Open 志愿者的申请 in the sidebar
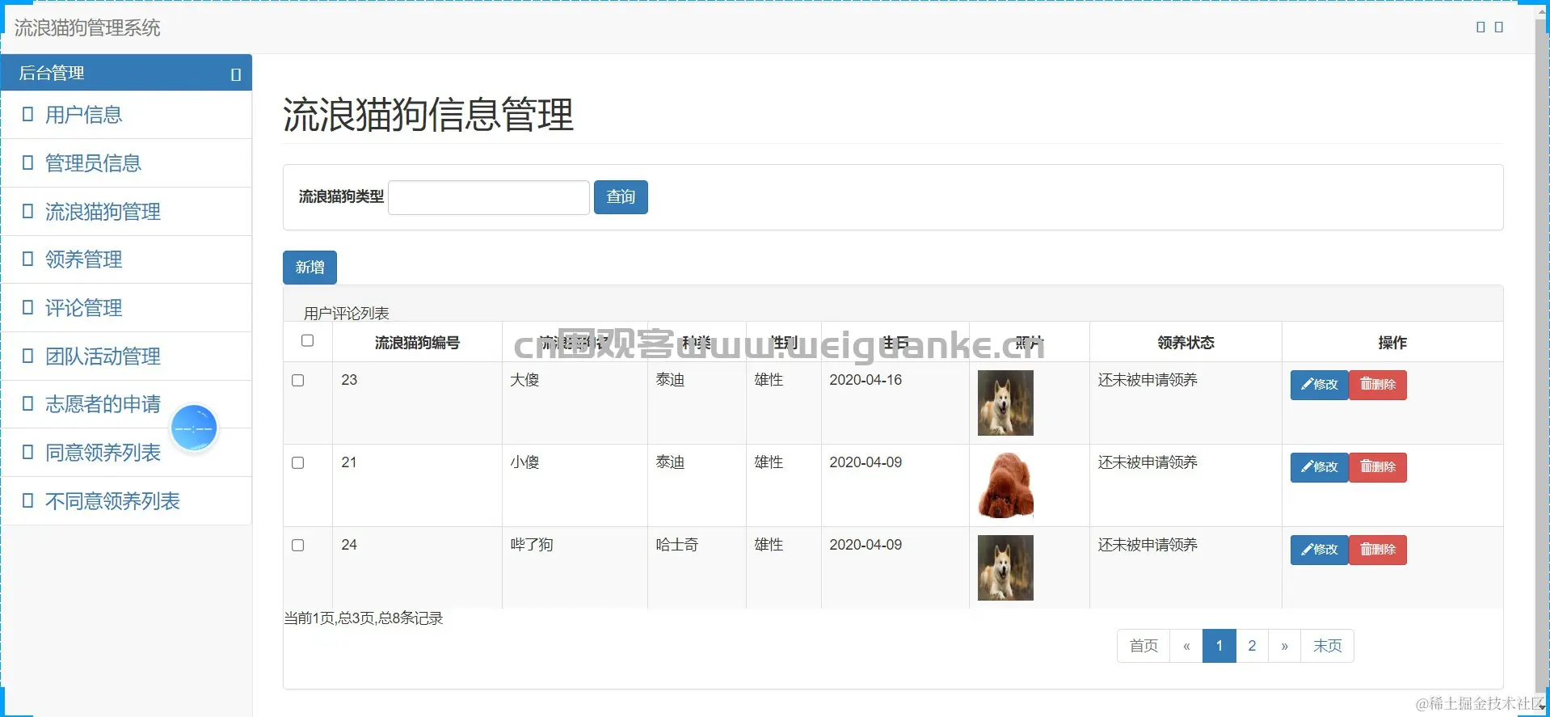 coord(126,404)
